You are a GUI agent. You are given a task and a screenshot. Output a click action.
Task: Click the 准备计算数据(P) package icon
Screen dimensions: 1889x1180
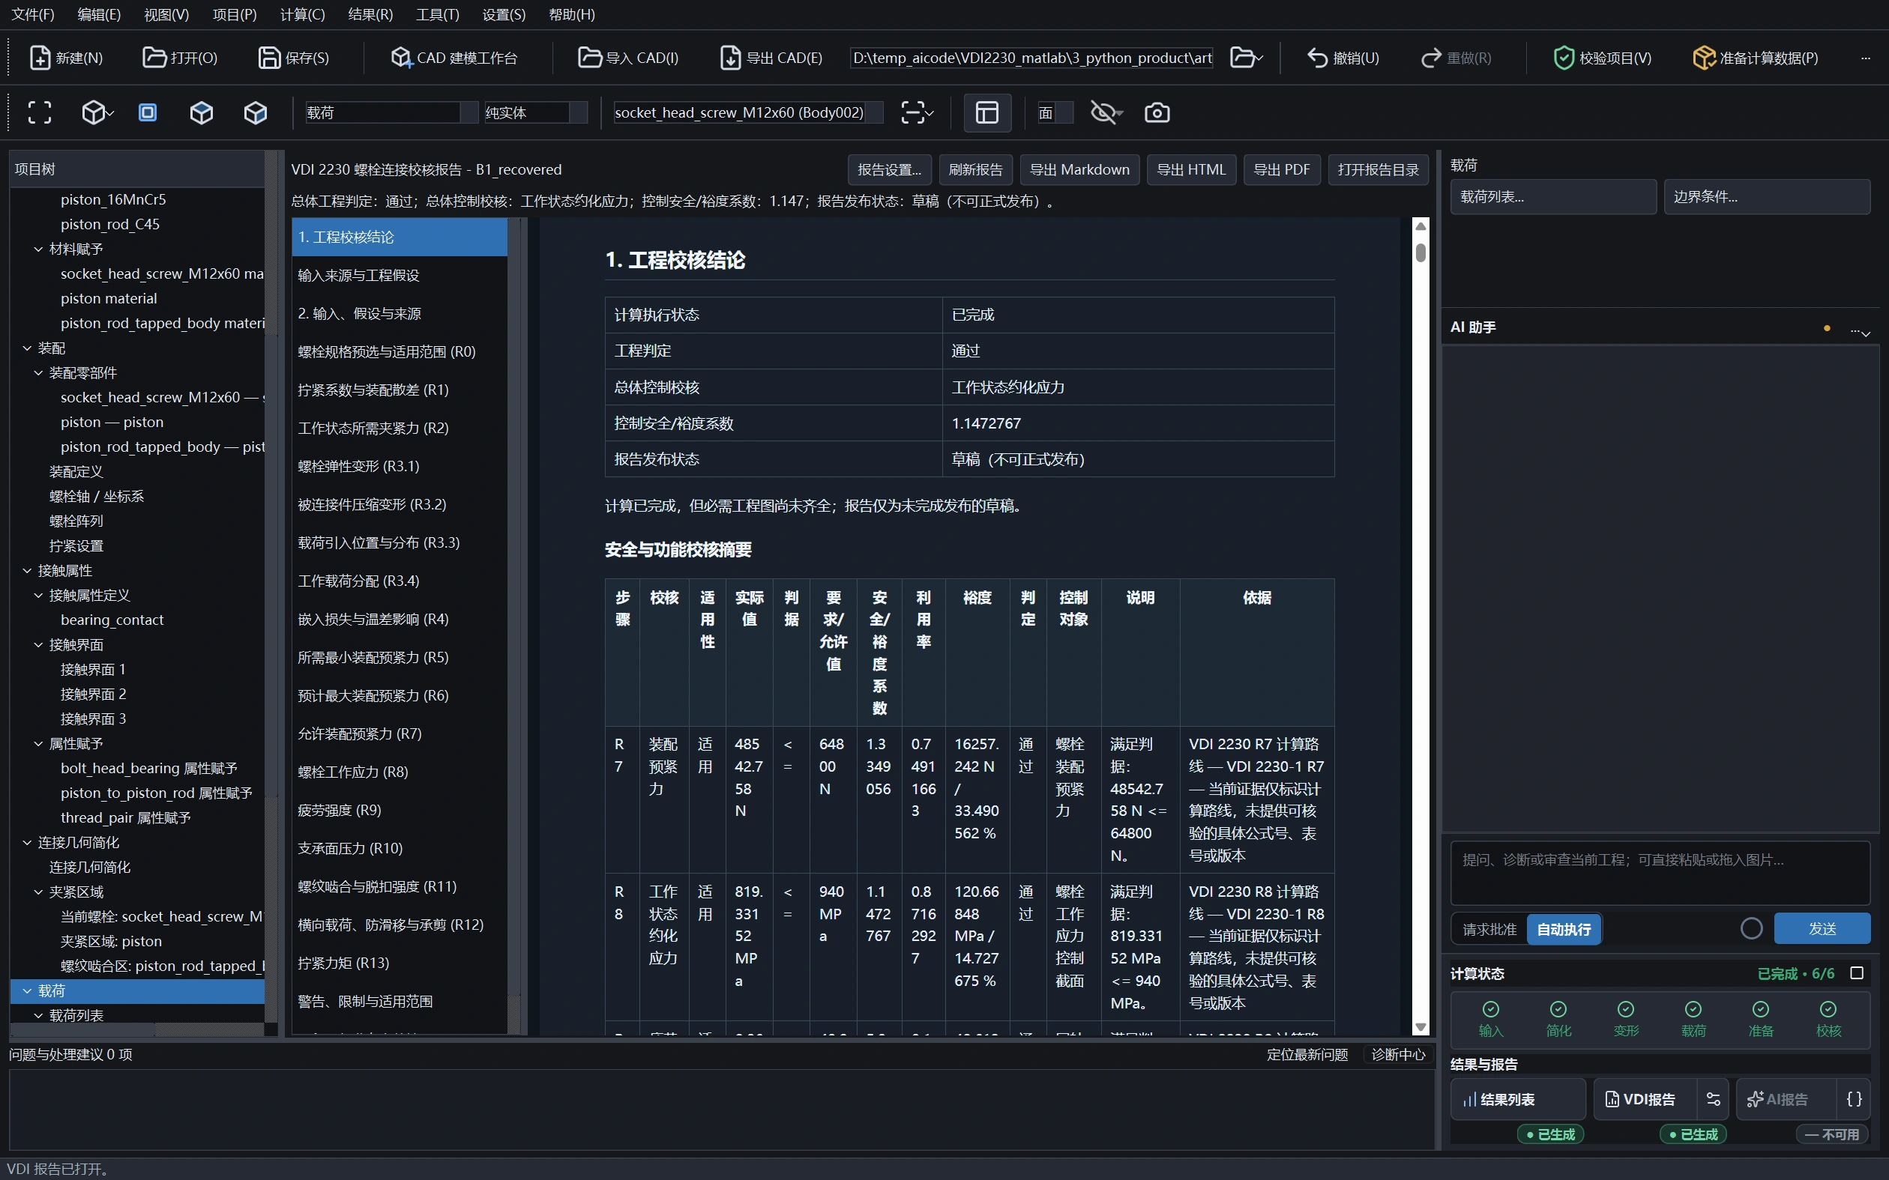click(x=1703, y=58)
